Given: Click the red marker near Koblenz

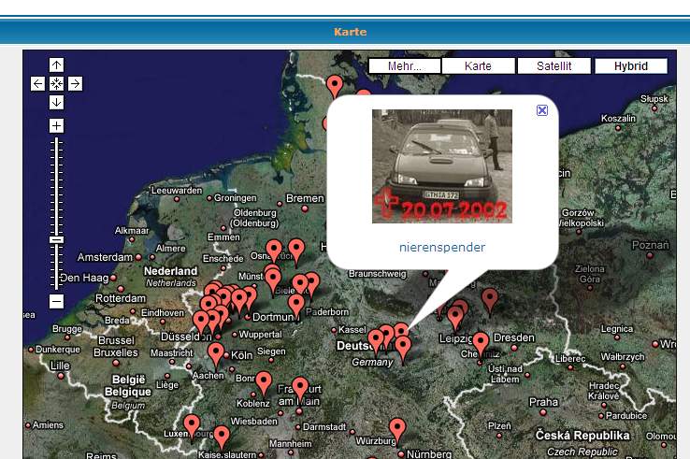Looking at the screenshot, I should (x=264, y=382).
